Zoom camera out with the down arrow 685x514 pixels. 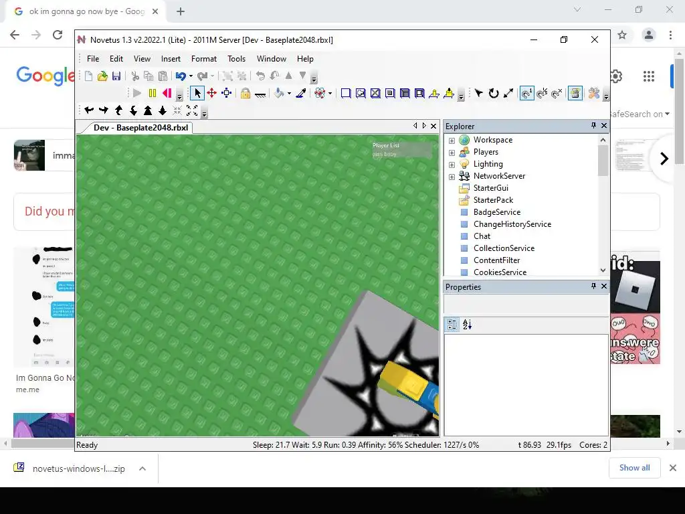click(163, 110)
